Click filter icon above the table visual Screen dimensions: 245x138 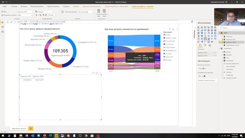[93, 73]
